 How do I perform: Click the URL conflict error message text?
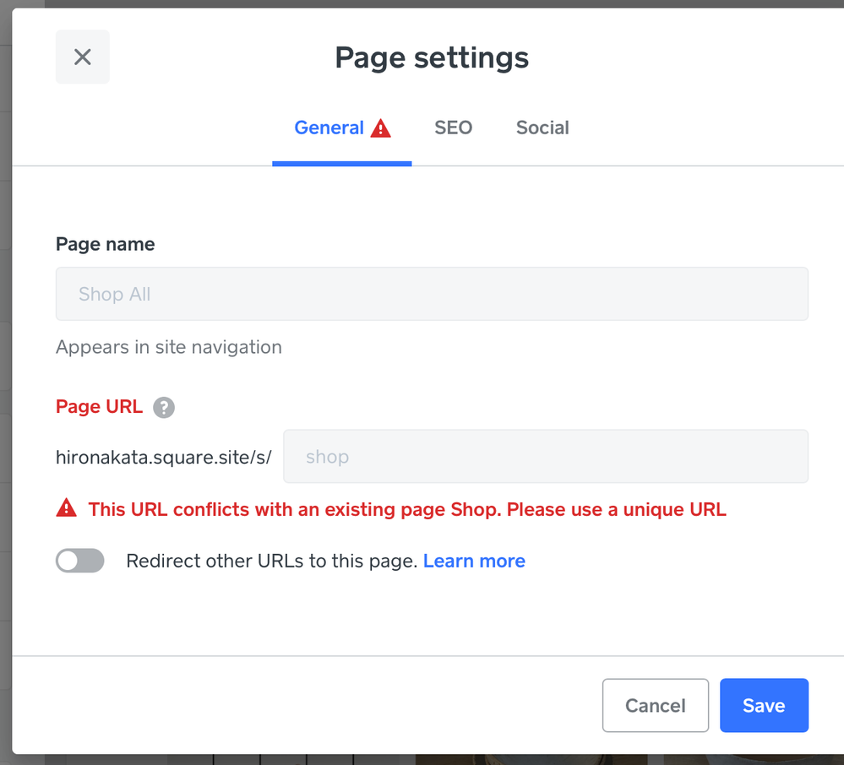tap(407, 509)
